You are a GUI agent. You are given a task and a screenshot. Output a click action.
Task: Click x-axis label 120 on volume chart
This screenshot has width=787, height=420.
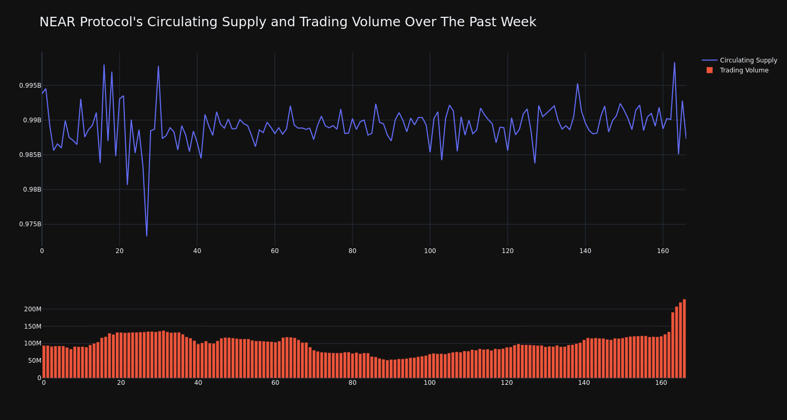point(507,383)
